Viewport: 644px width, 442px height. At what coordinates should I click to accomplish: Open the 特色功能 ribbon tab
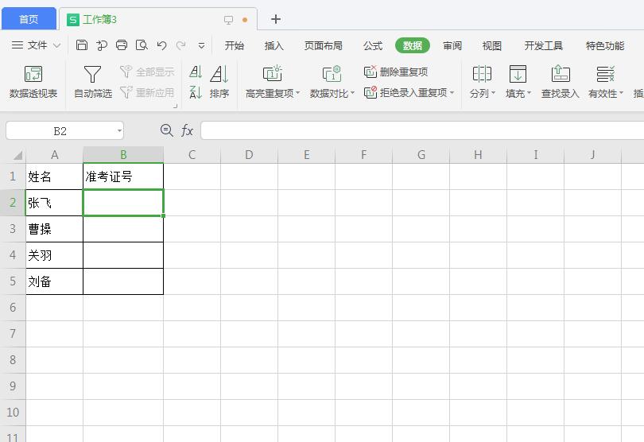coord(605,45)
